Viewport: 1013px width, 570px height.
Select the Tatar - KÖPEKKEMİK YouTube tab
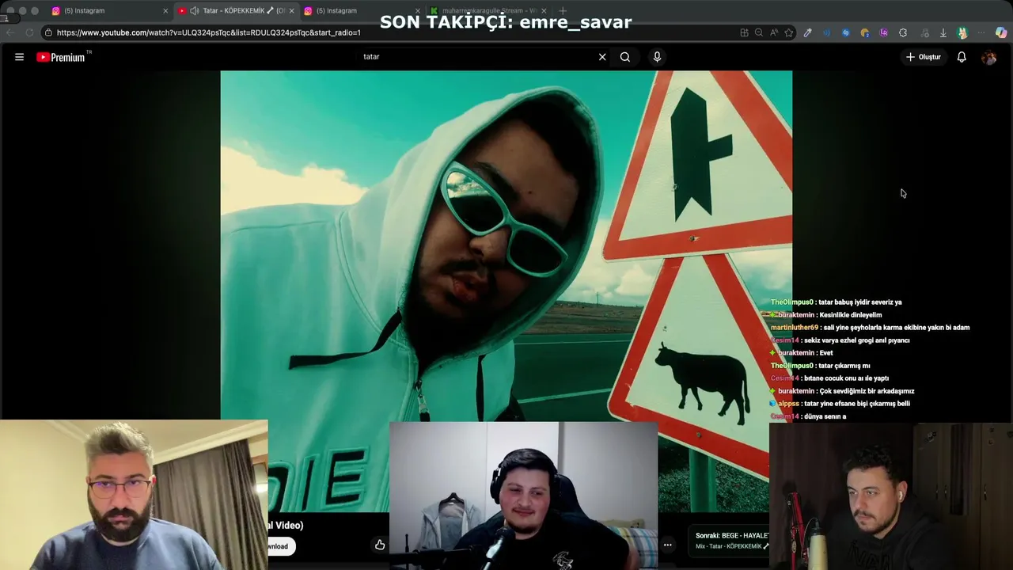coord(237,11)
